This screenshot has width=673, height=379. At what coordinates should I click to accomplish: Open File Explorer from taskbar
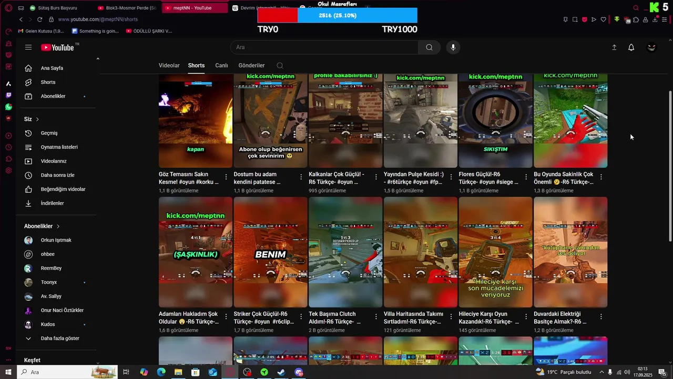click(x=178, y=372)
